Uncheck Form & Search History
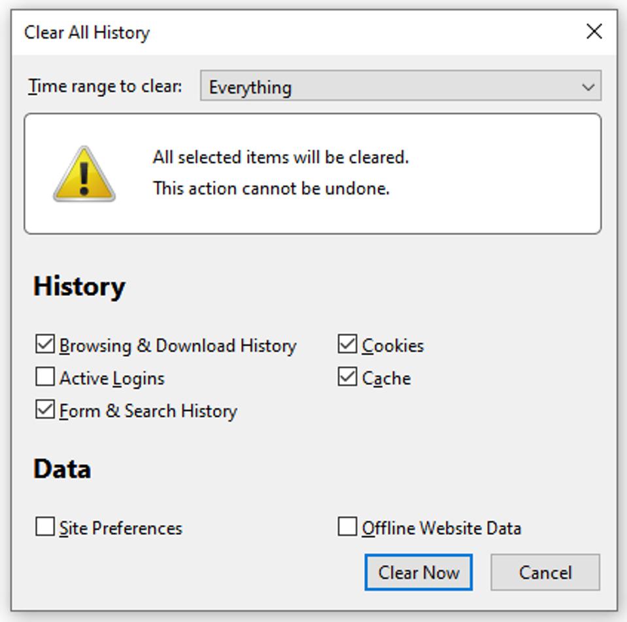The image size is (627, 622). point(45,410)
